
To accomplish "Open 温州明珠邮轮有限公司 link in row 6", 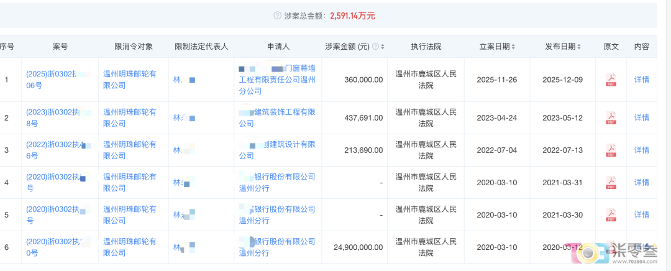I will click(x=130, y=247).
